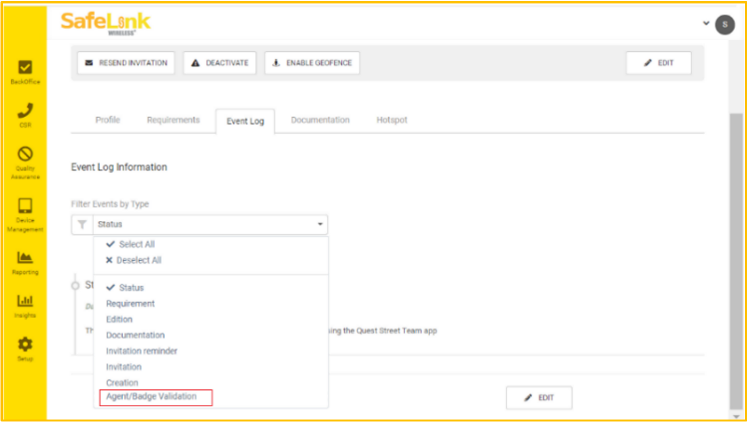Switch to the Hotspot tab
This screenshot has width=747, height=422.
click(x=392, y=120)
